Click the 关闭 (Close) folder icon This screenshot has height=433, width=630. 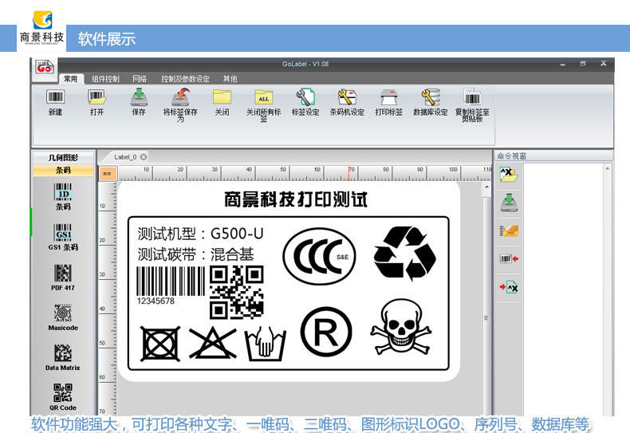pyautogui.click(x=222, y=96)
